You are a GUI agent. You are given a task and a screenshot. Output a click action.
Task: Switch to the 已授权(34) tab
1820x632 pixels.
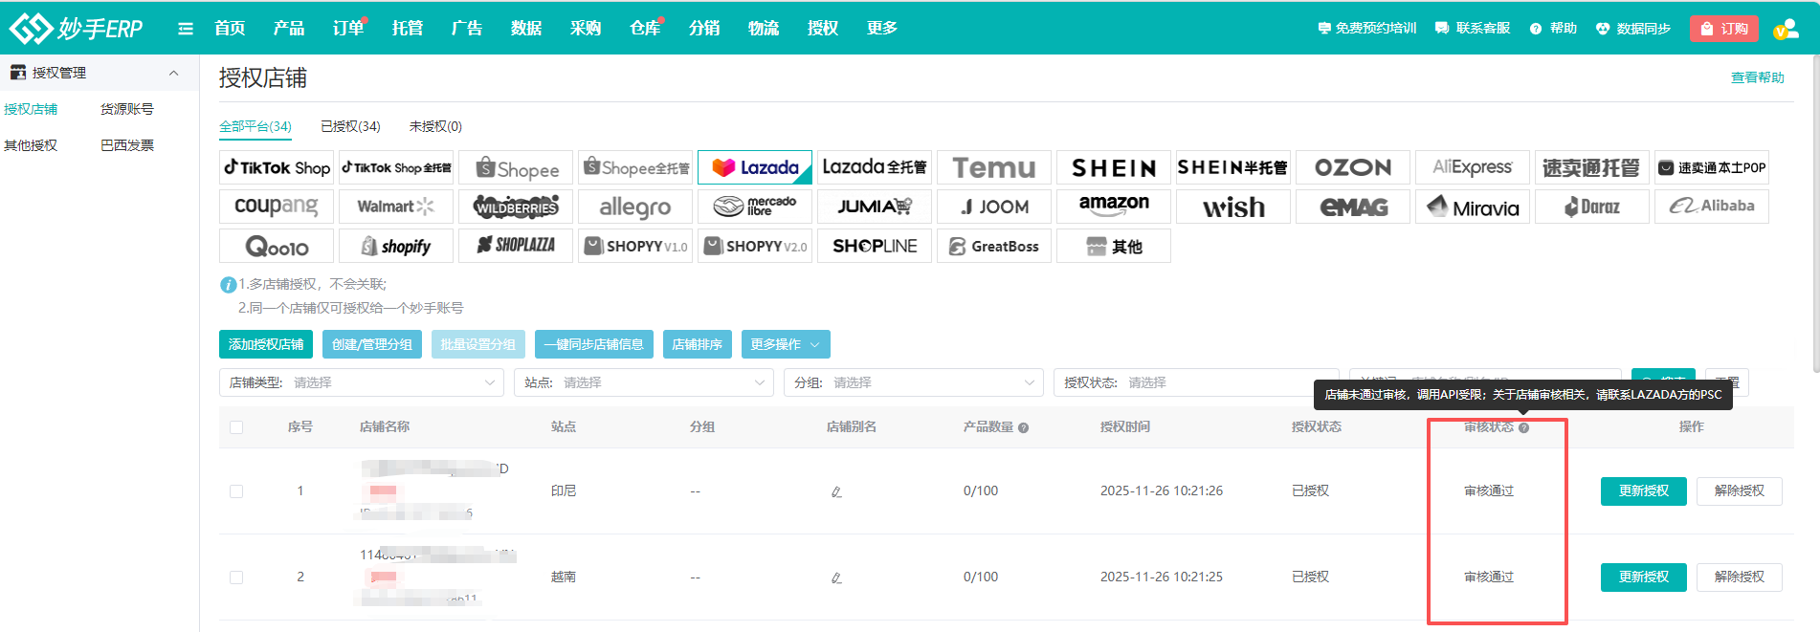pyautogui.click(x=350, y=126)
